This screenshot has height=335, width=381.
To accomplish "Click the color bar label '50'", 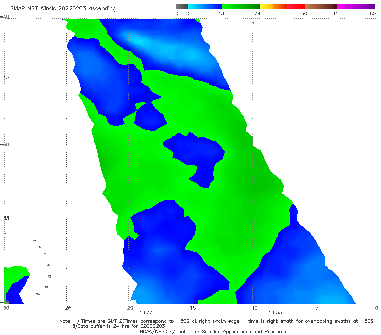I will (304, 13).
